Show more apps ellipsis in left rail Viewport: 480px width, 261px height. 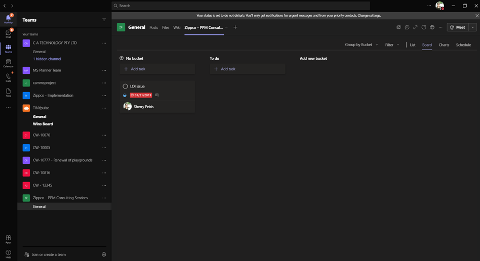[8, 107]
